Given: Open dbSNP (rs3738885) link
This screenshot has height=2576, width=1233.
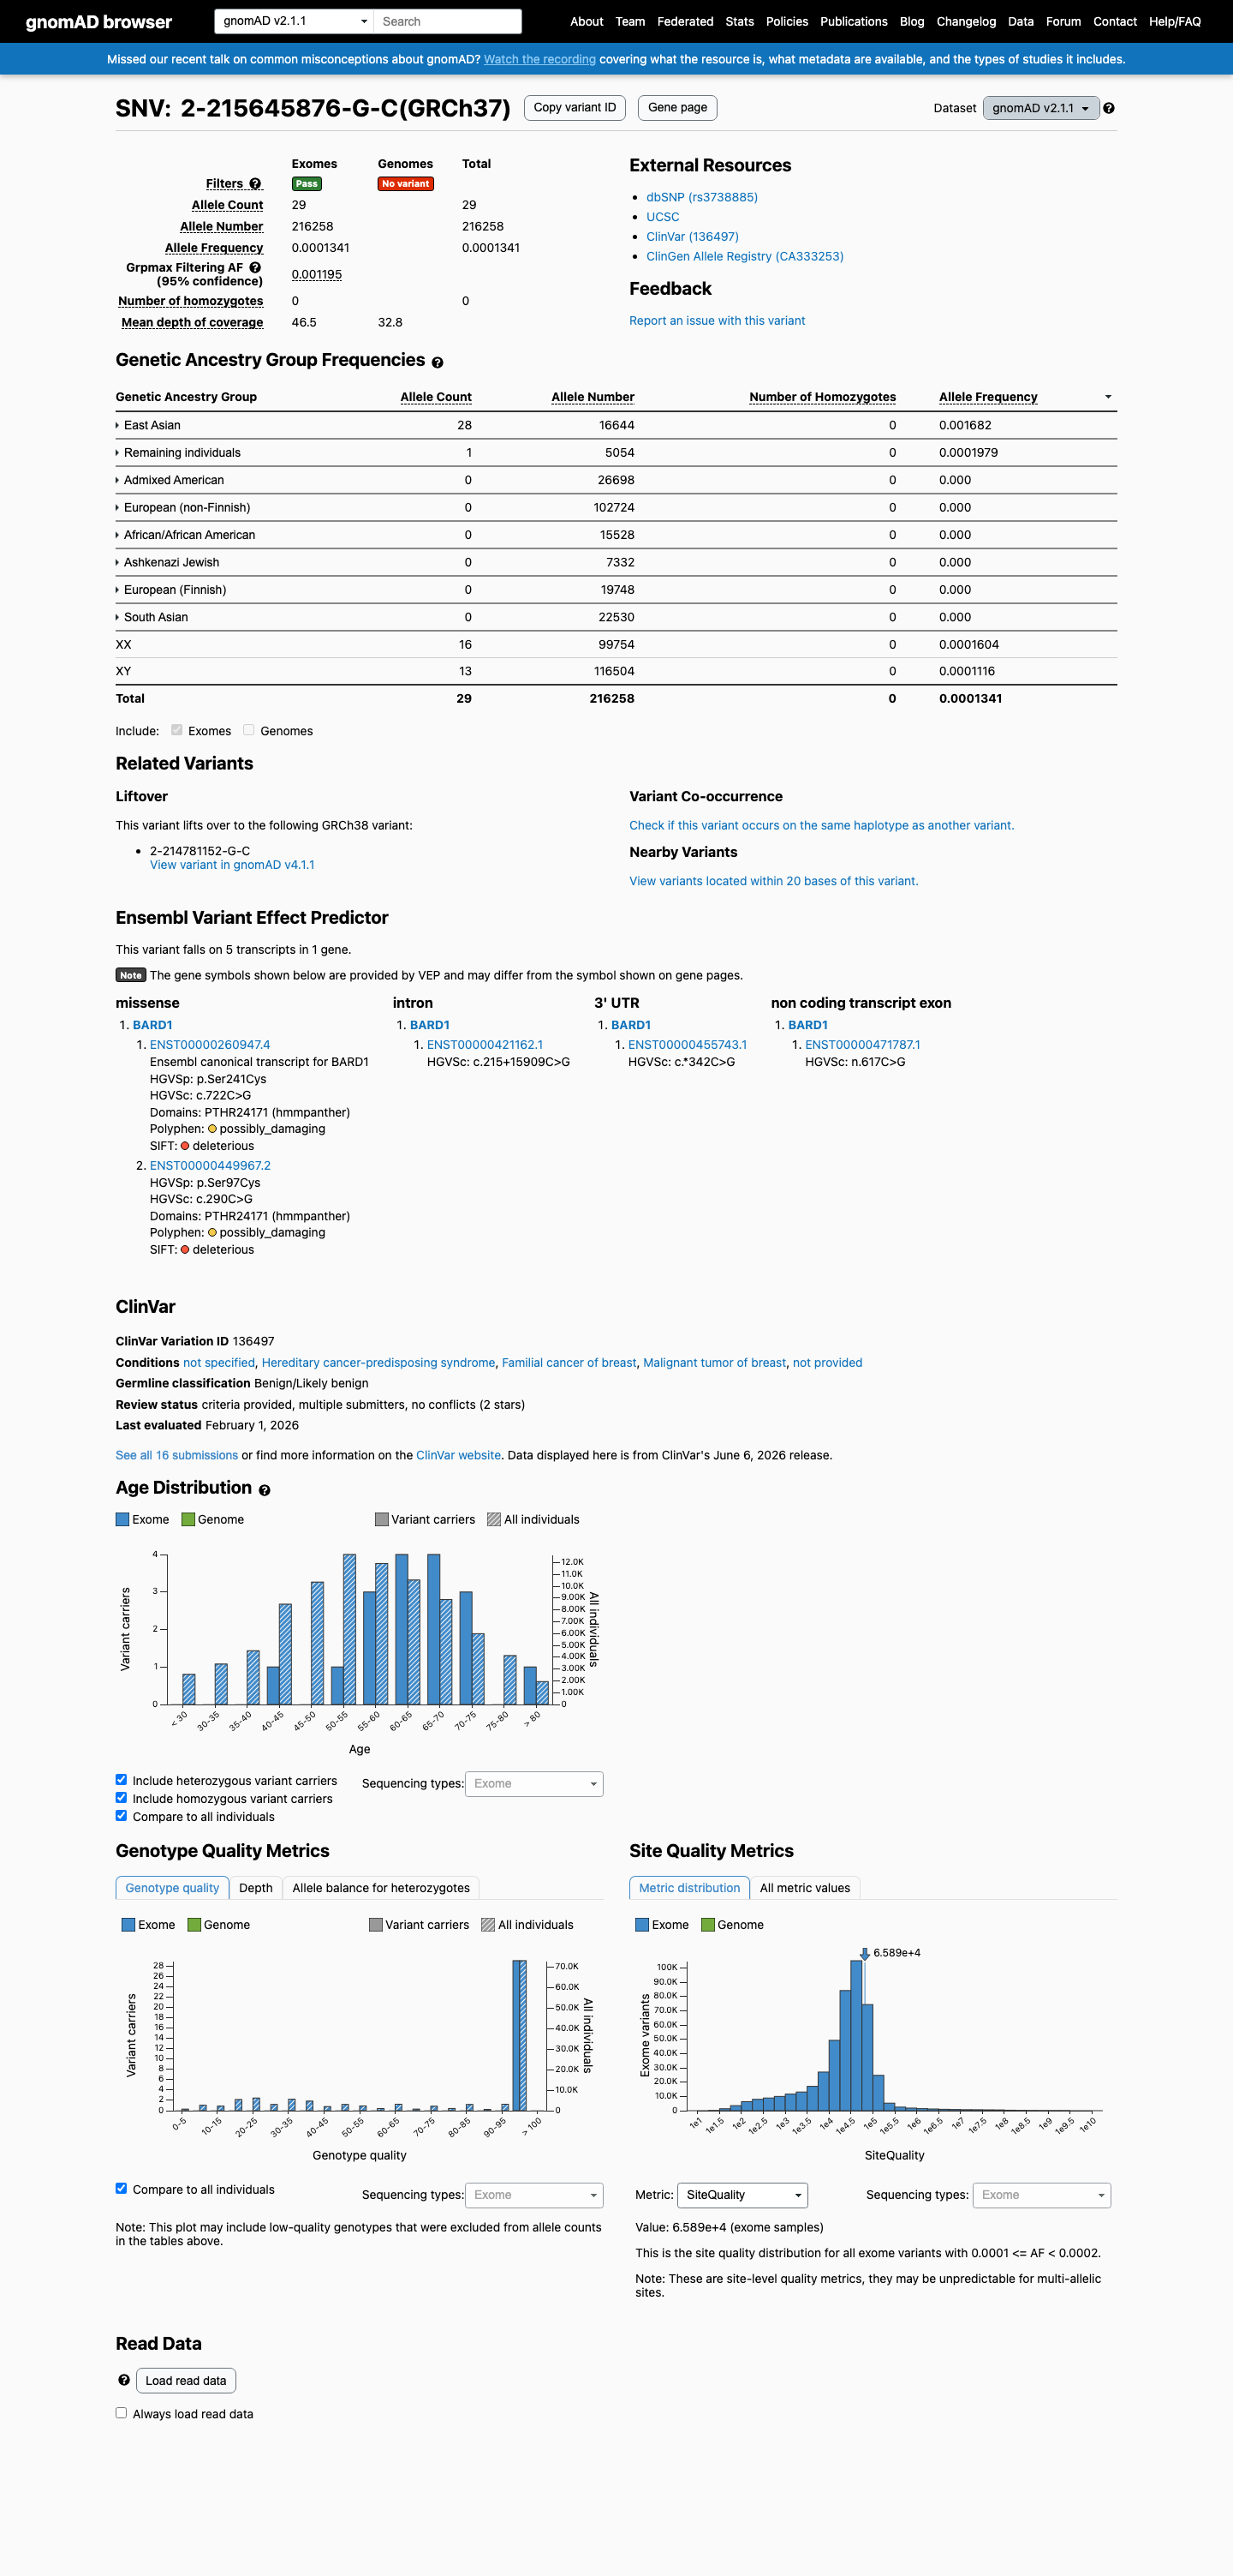Looking at the screenshot, I should (701, 197).
